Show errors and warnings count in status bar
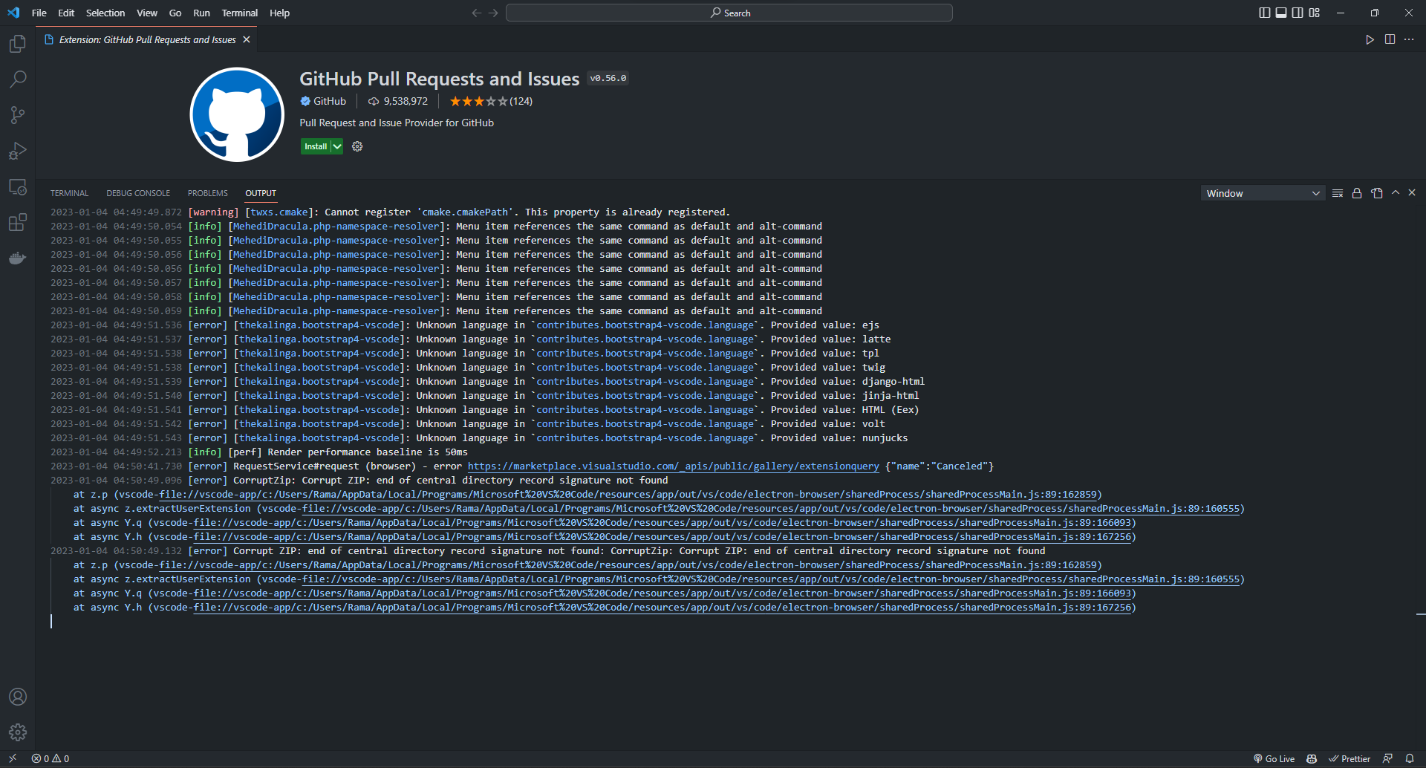The height and width of the screenshot is (768, 1426). pos(51,758)
